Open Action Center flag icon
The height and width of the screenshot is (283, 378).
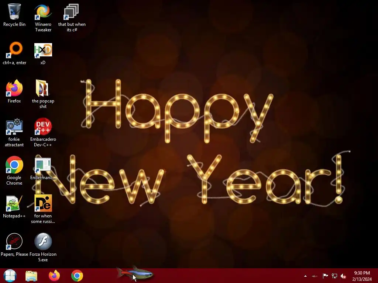click(x=325, y=276)
